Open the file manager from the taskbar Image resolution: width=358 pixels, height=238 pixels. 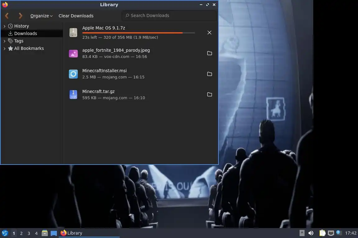[x=45, y=233]
